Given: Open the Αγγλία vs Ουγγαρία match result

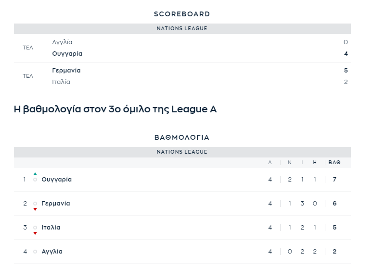Looking at the screenshot, I should pyautogui.click(x=182, y=48).
